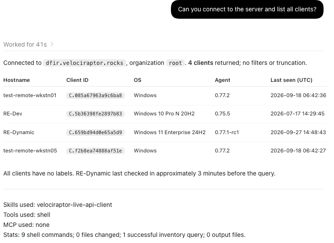Image resolution: width=334 pixels, height=243 pixels.
Task: Click timestamp 2026-09-18 06:42:36
Action: tap(298, 95)
